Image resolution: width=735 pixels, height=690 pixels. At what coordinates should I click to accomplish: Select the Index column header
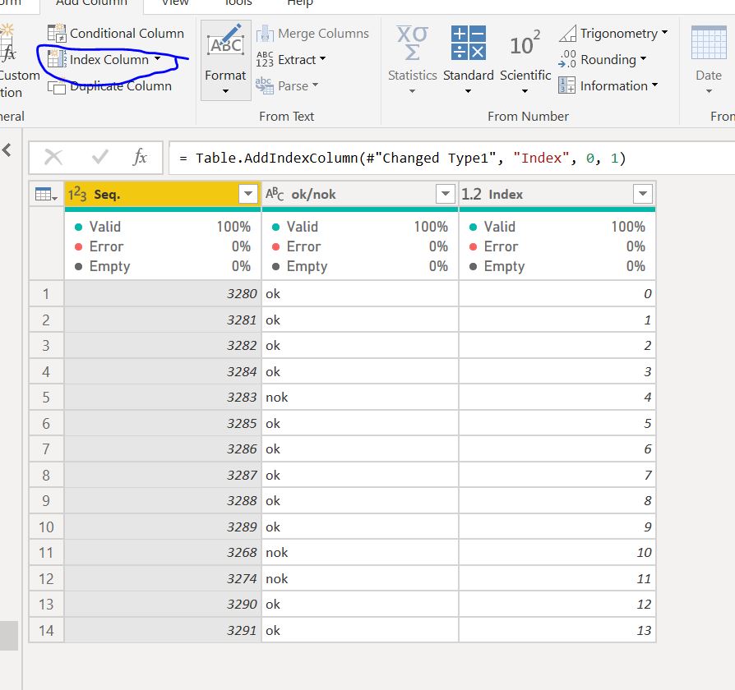[x=557, y=194]
